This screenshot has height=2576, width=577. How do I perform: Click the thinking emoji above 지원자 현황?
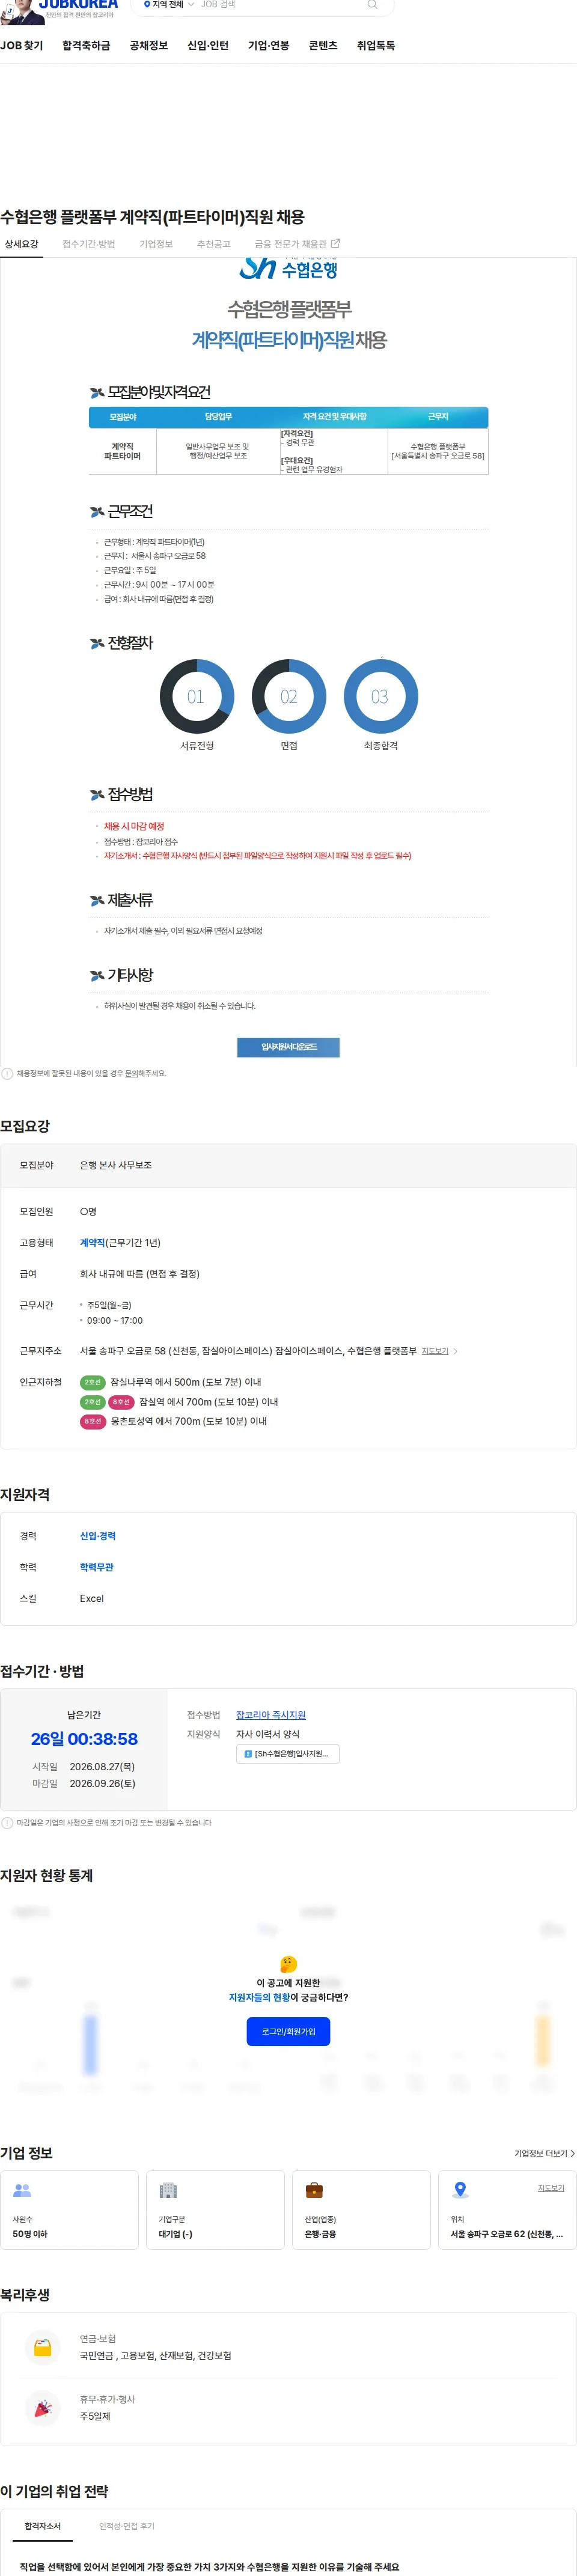click(288, 1964)
